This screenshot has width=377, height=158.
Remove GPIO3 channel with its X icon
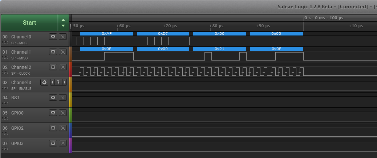point(63,144)
